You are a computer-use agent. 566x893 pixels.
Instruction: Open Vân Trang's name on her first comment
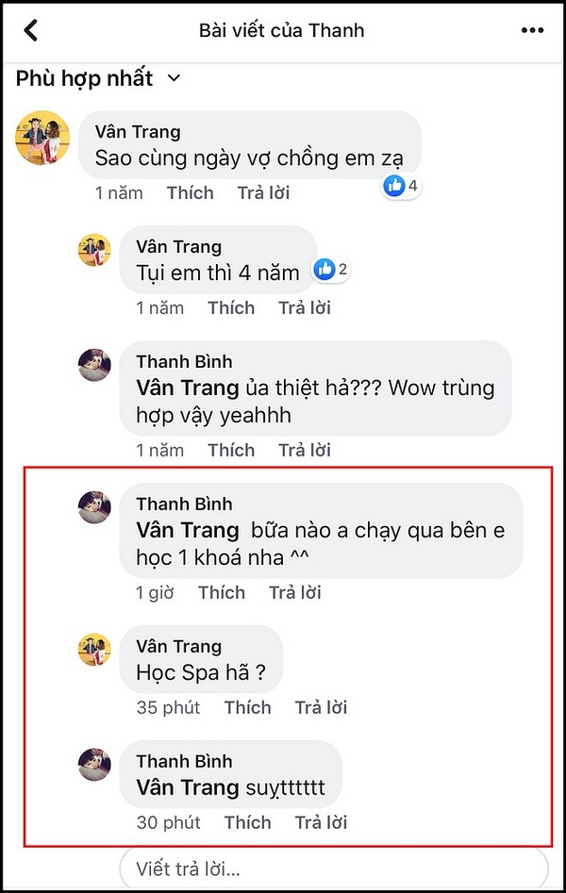coord(136,132)
